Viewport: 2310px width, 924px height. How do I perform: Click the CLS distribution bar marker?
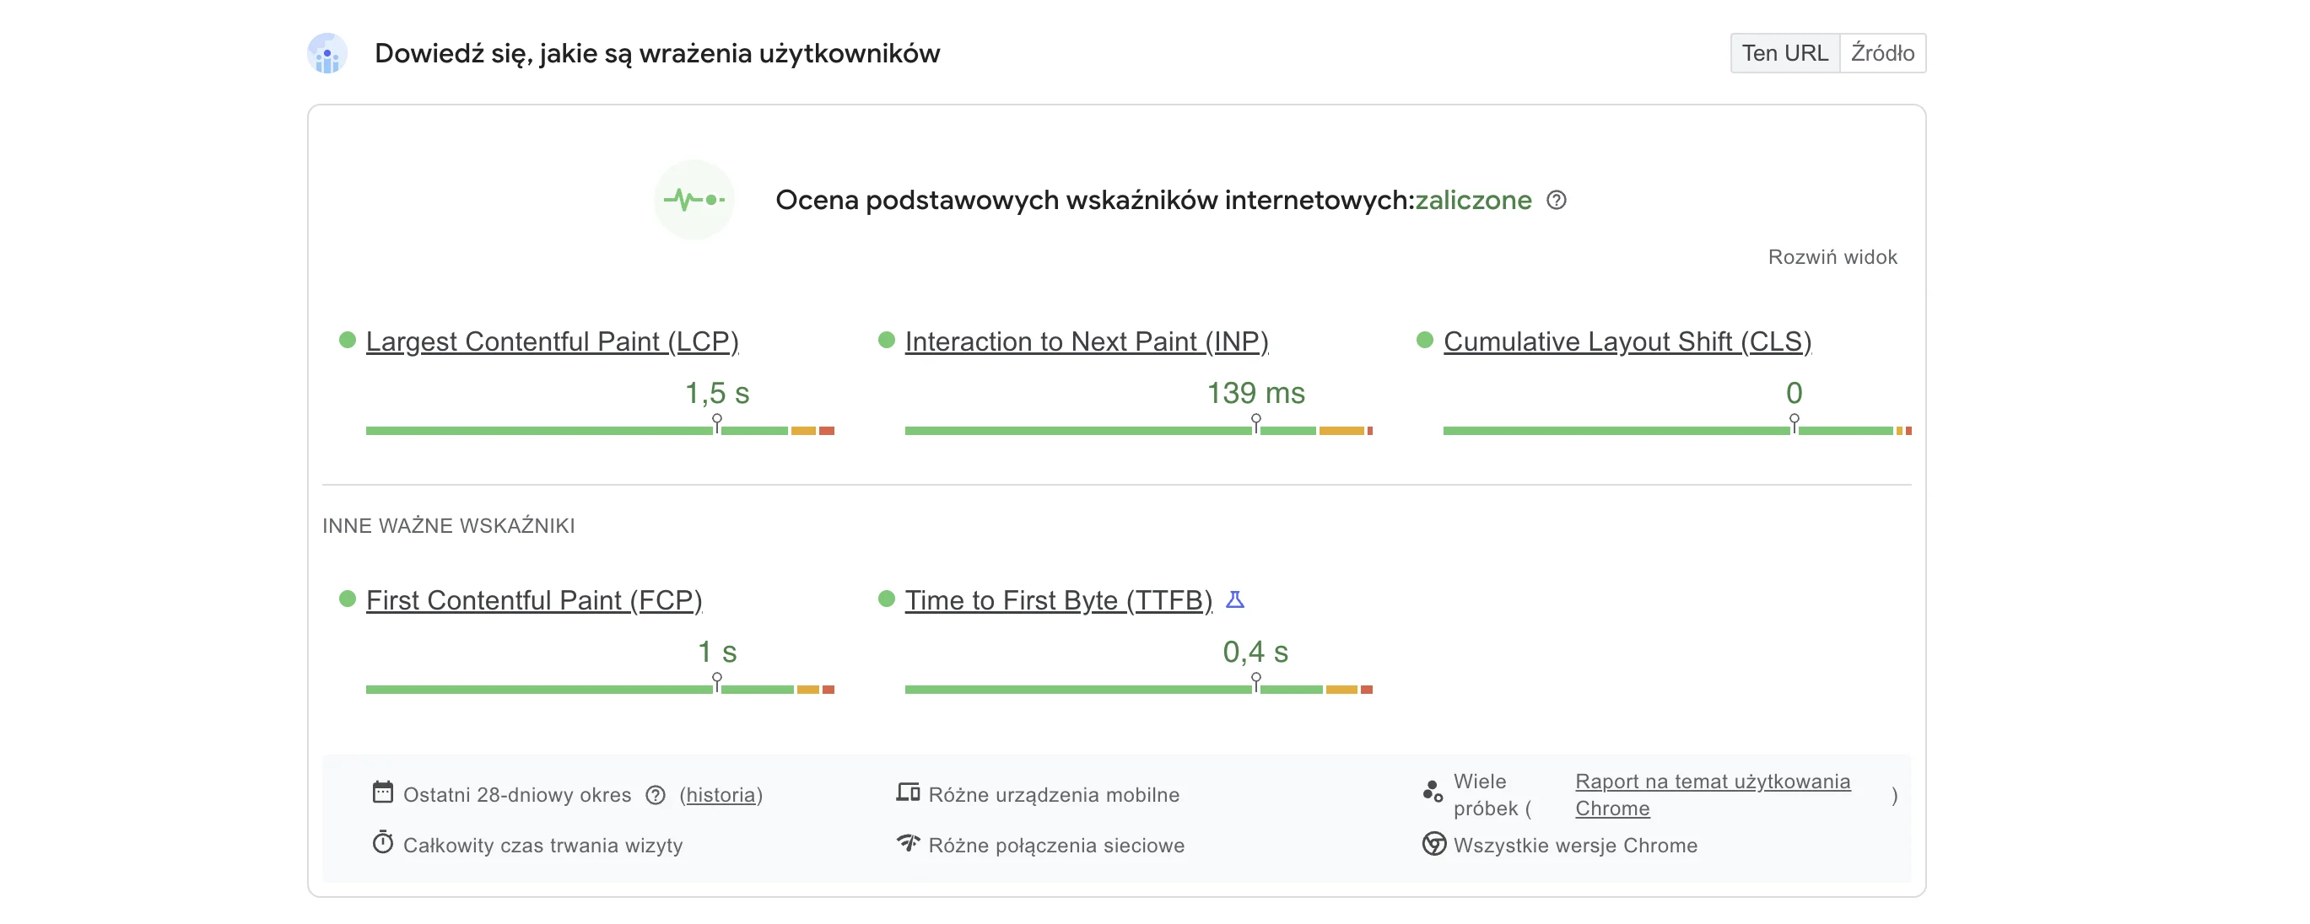point(1795,424)
